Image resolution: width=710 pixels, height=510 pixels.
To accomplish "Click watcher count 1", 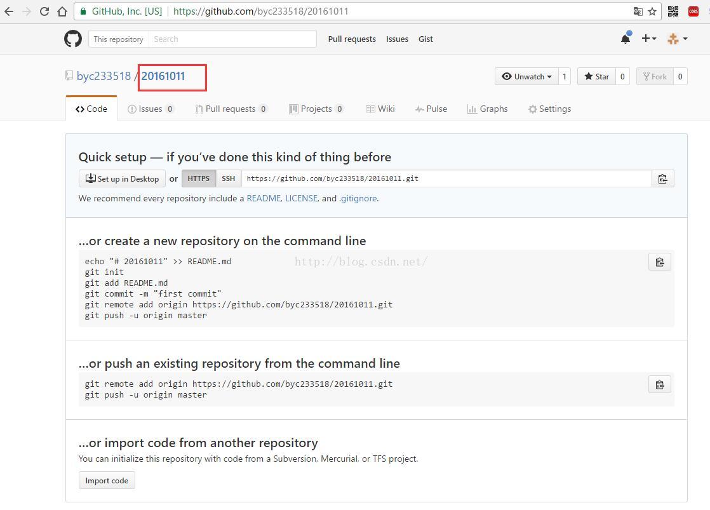I will [x=564, y=77].
